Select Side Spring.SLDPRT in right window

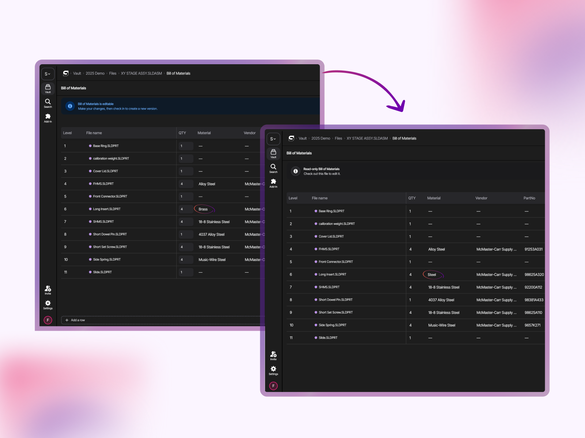coord(332,325)
